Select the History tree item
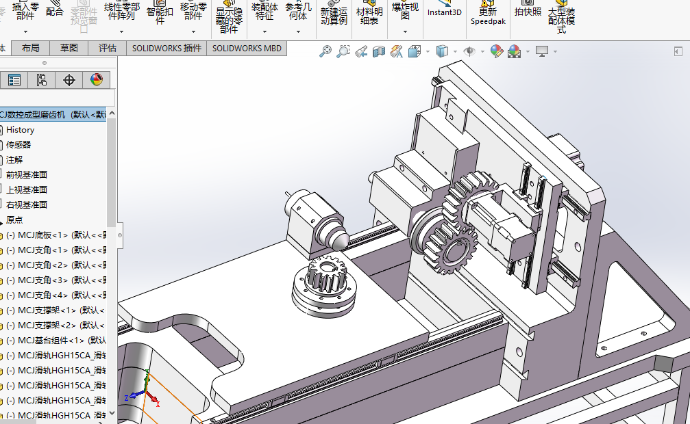690x424 pixels. [20, 130]
